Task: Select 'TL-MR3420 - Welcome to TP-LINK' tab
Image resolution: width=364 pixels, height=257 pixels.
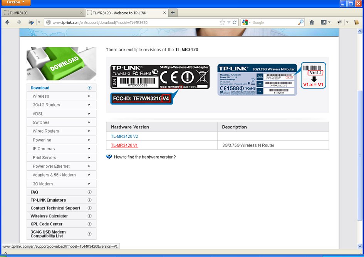Action: click(x=127, y=13)
